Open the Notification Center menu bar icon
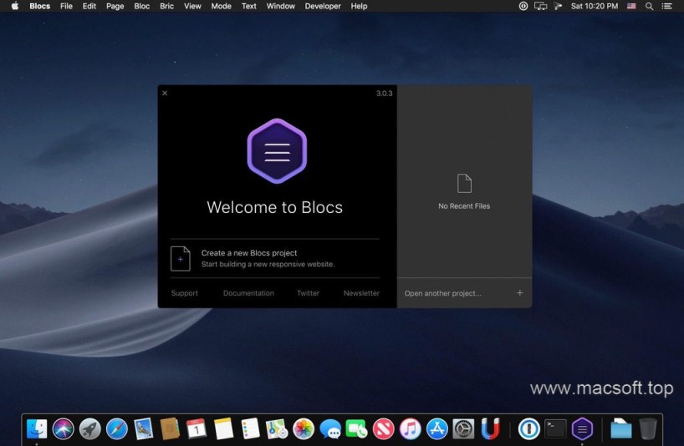The height and width of the screenshot is (446, 684). pos(666,6)
